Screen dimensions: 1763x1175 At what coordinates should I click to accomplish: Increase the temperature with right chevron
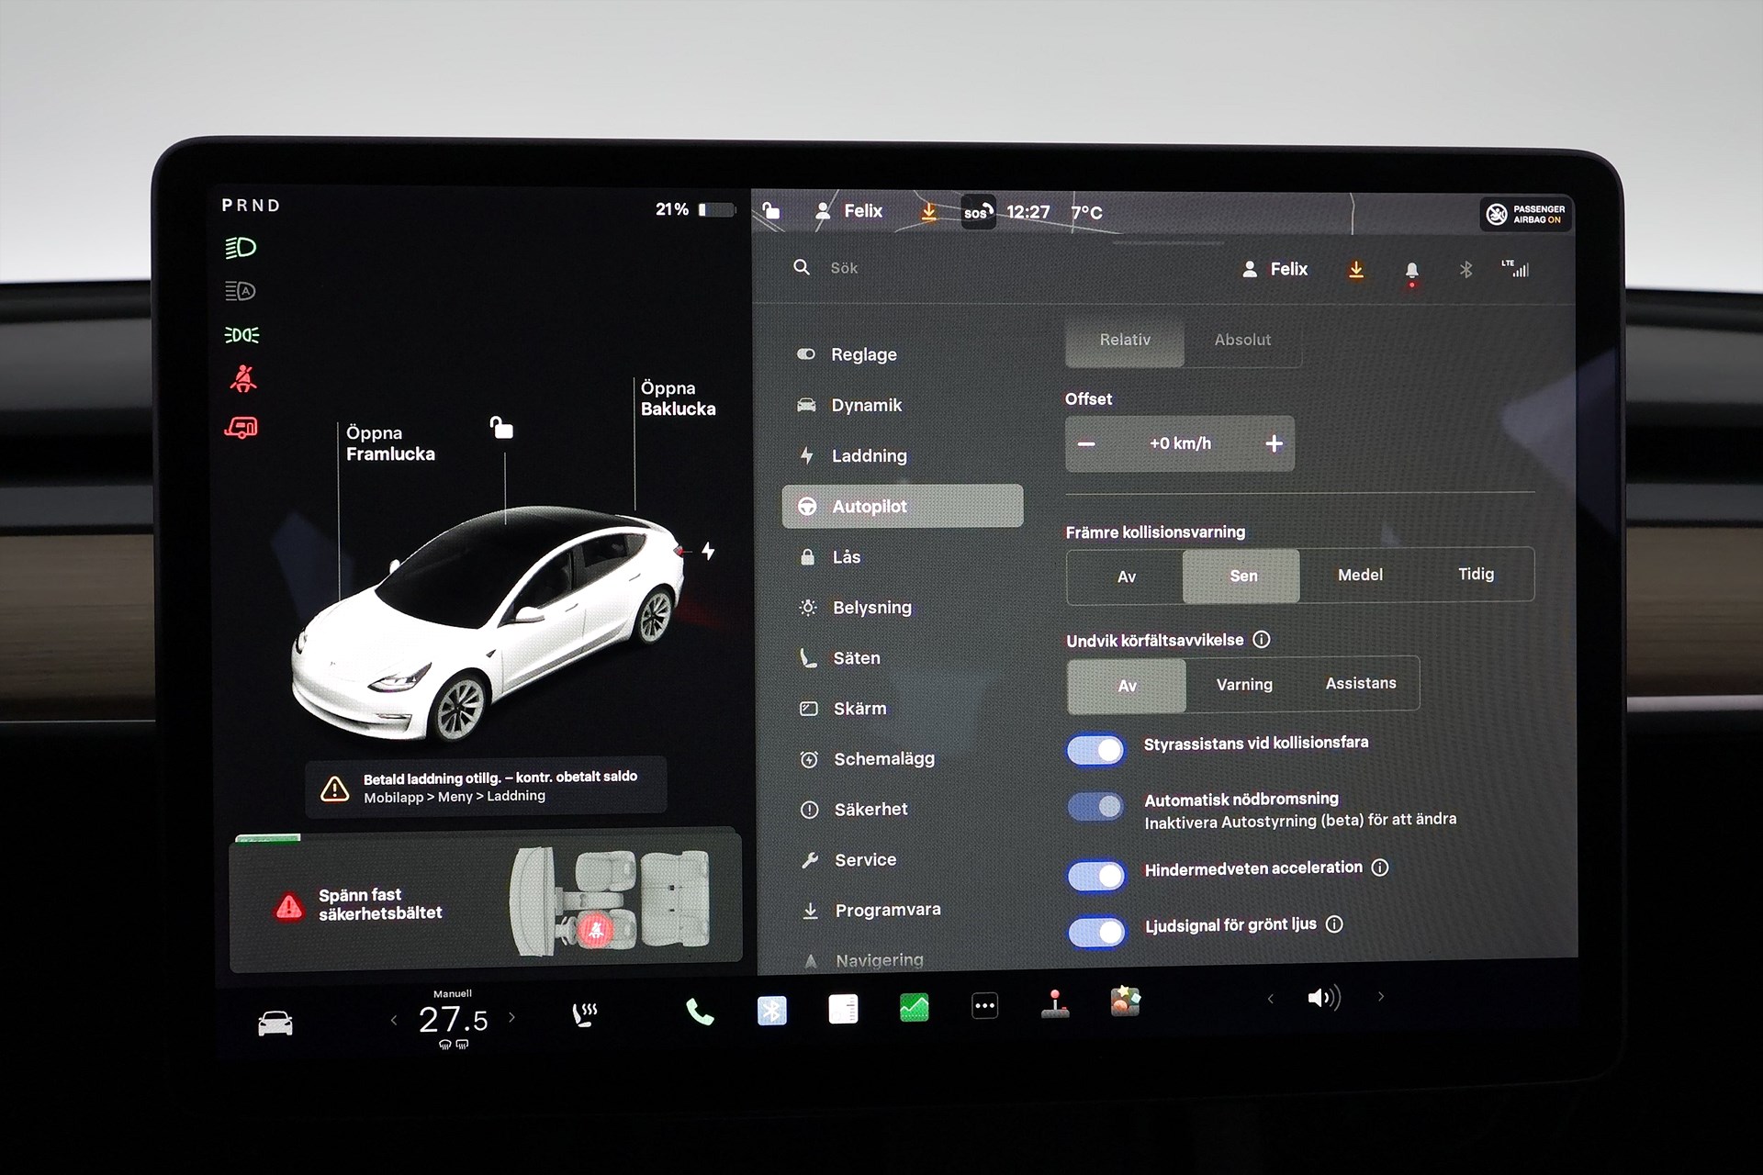[x=512, y=1017]
